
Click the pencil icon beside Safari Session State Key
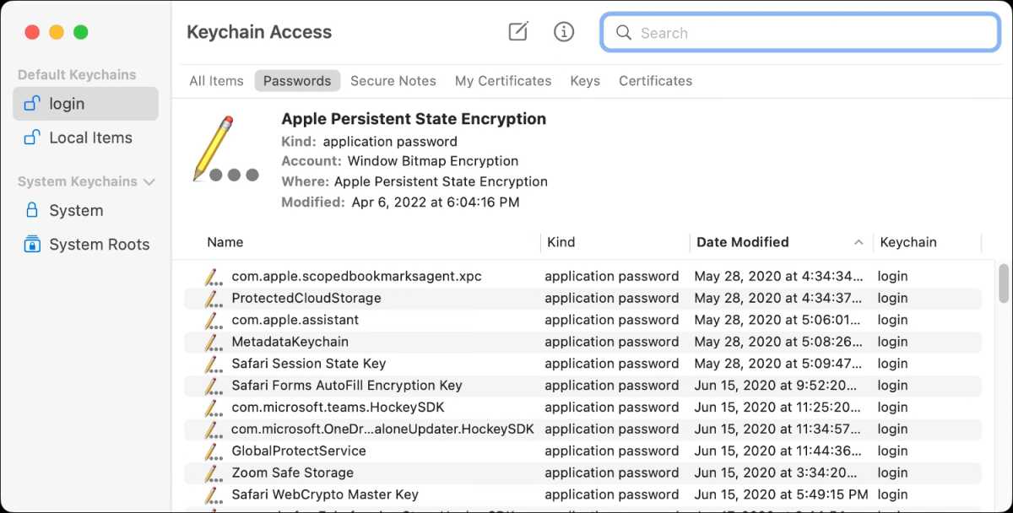point(213,364)
